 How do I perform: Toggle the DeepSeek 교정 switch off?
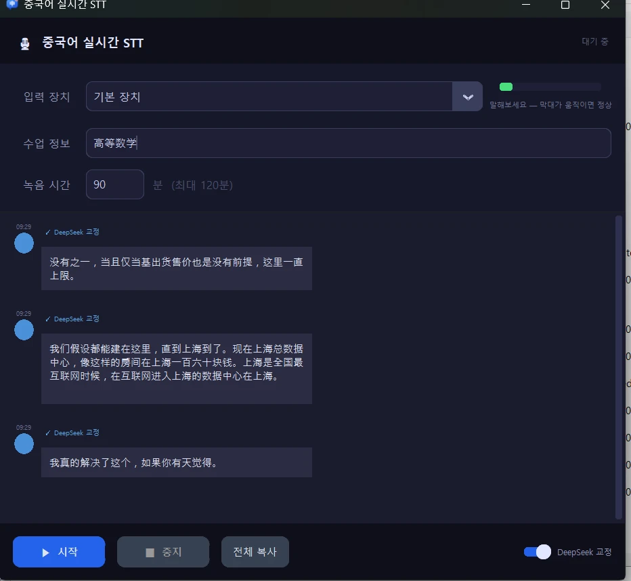[x=538, y=552]
